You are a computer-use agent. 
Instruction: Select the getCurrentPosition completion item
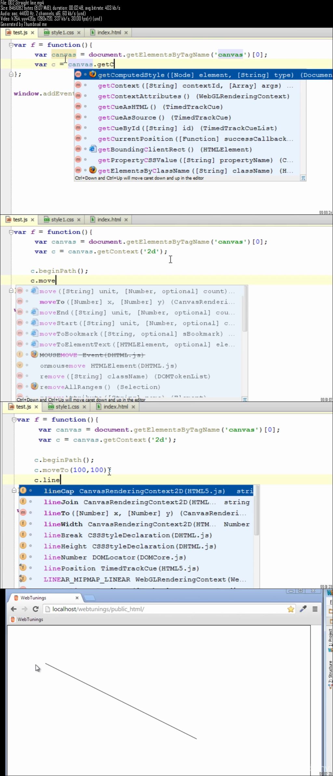190,139
